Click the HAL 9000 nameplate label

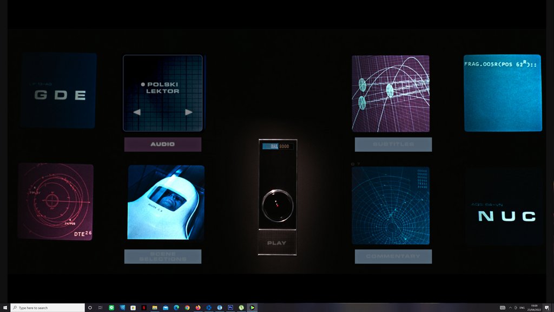coord(276,146)
